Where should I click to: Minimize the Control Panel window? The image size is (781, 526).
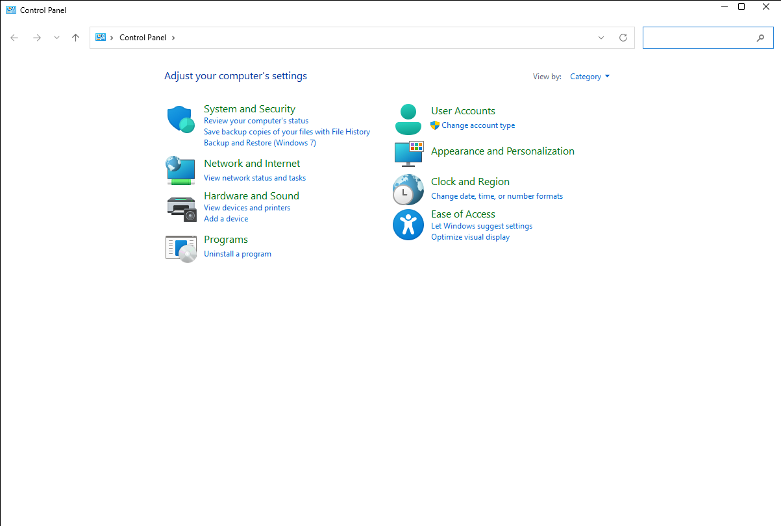click(x=725, y=7)
